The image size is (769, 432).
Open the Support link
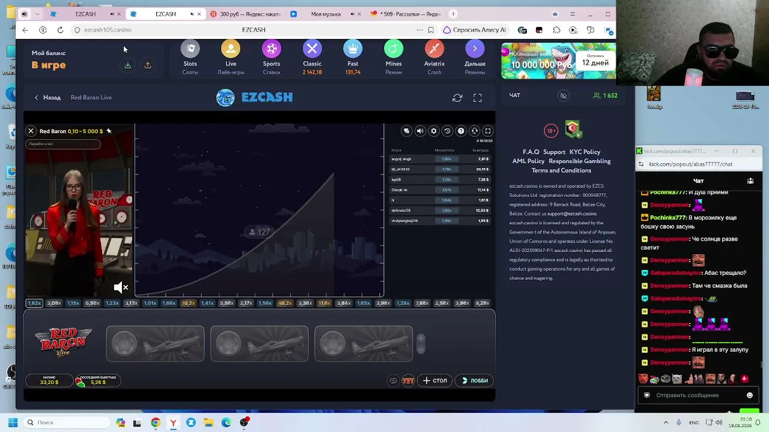(554, 152)
